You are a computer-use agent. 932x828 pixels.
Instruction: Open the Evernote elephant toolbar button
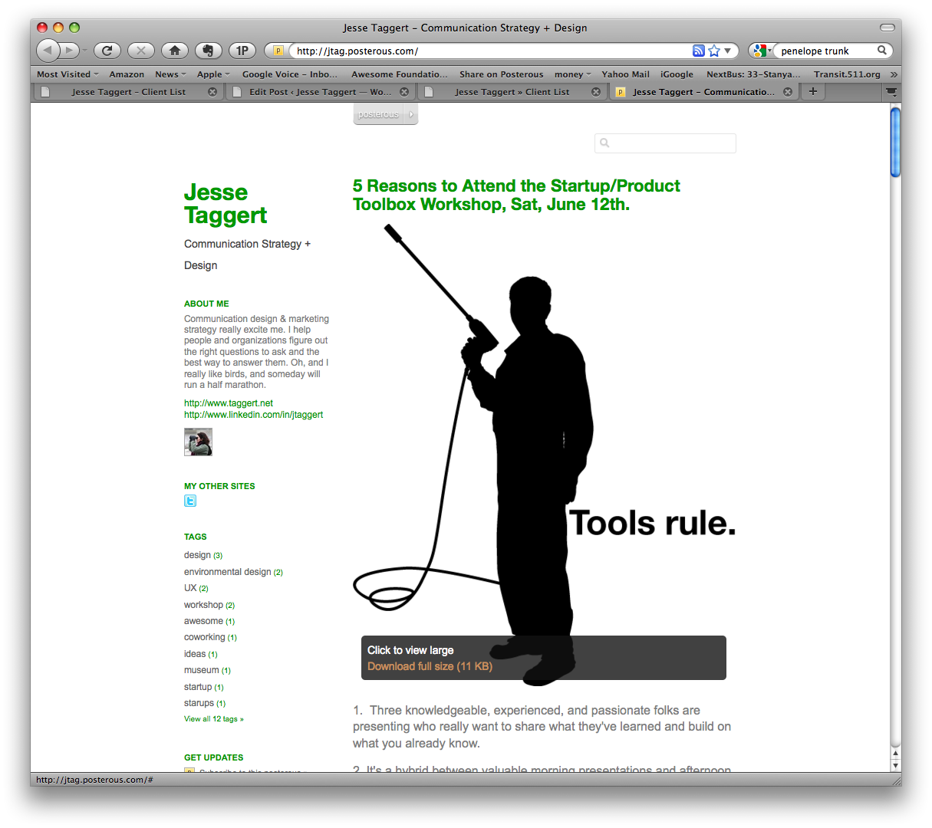(208, 51)
